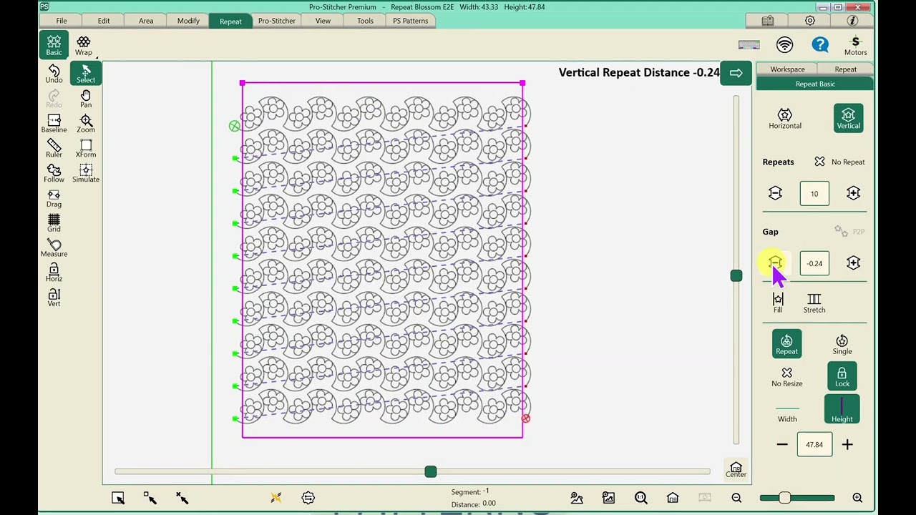Toggle the Horiz lock
This screenshot has height=515, width=916.
click(54, 273)
